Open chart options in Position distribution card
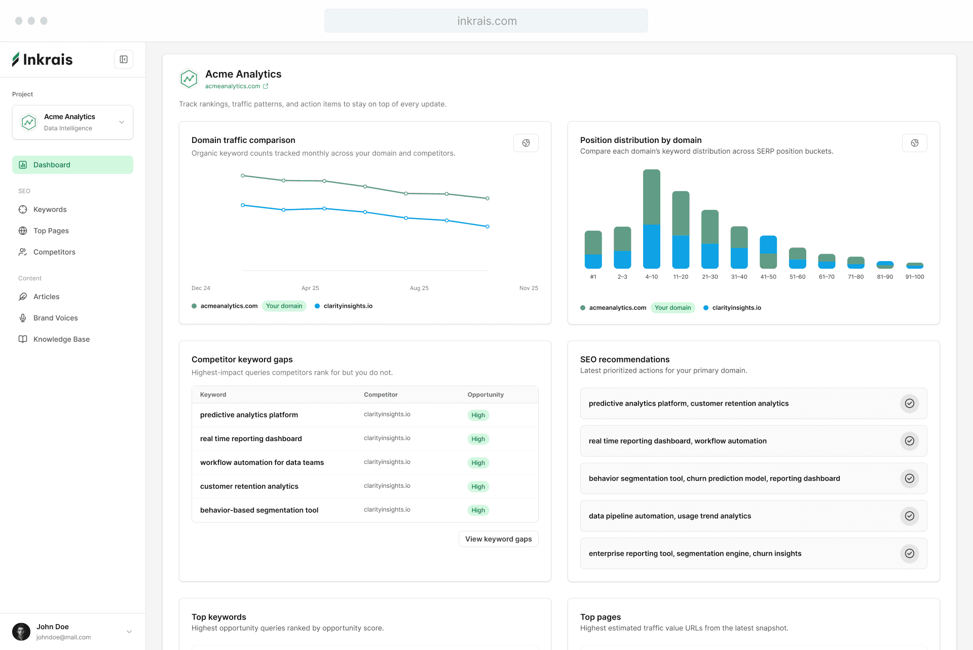Viewport: 973px width, 650px height. tap(914, 143)
